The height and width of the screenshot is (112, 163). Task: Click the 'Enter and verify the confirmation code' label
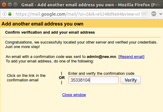pyautogui.click(x=101, y=74)
